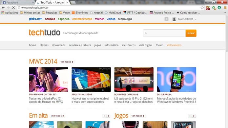Open the IFTTT / Dashboard bookmark
Image resolution: width=228 pixels, height=128 pixels.
pos(135,13)
